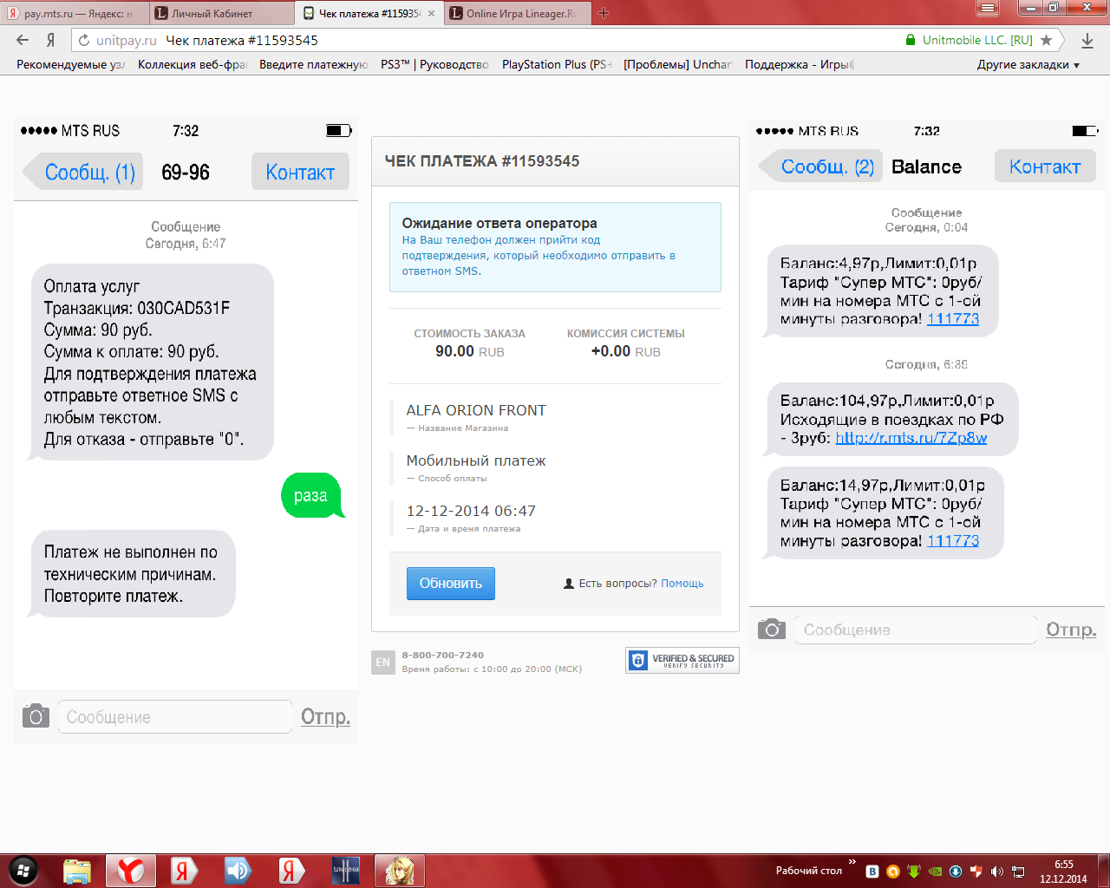The image size is (1110, 888).
Task: Open the Windows Start menu
Action: coord(23,870)
